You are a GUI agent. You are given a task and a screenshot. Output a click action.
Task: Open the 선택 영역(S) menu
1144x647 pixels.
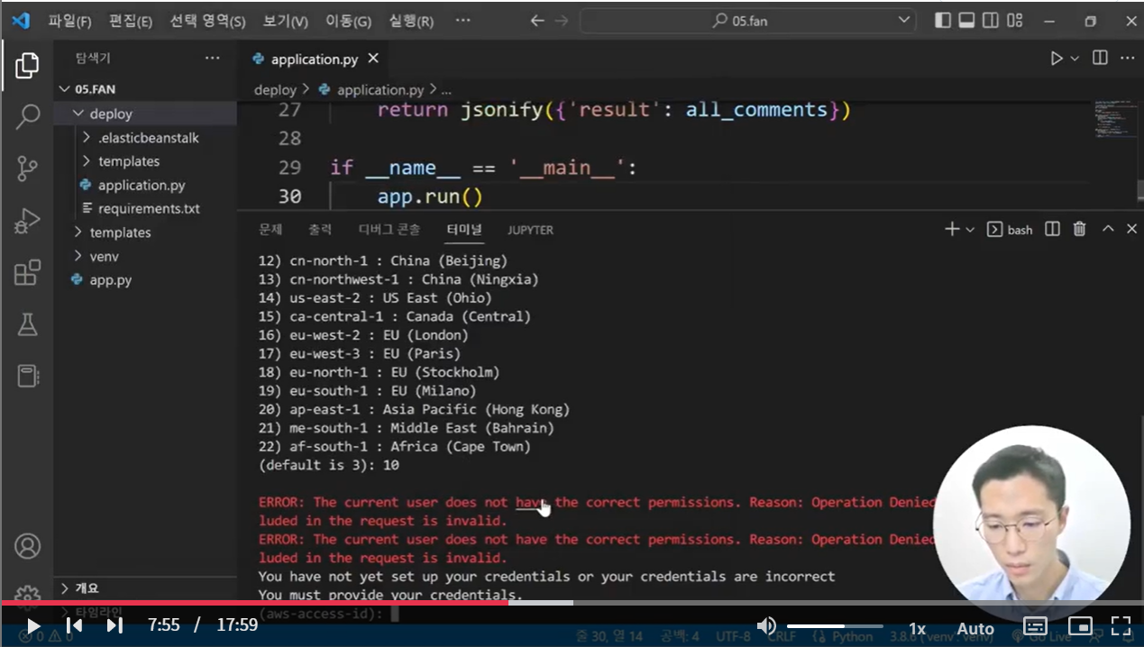coord(207,21)
